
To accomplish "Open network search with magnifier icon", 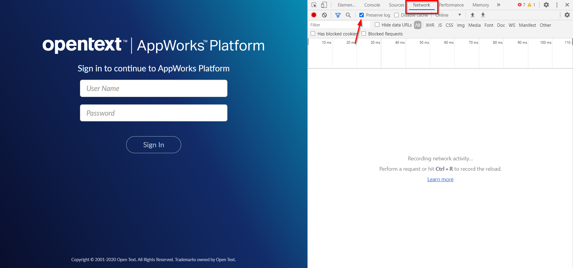I will [x=348, y=15].
